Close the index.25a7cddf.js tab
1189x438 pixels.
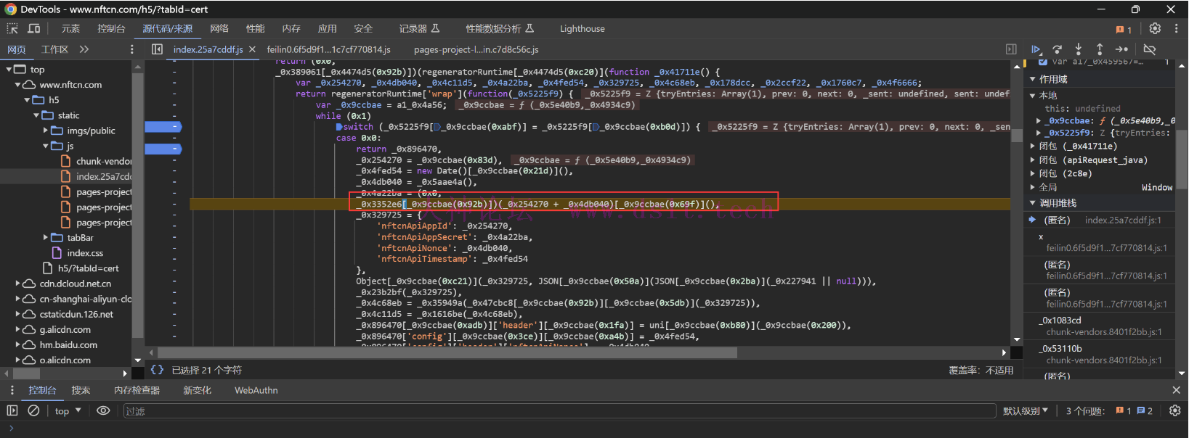pyautogui.click(x=252, y=49)
